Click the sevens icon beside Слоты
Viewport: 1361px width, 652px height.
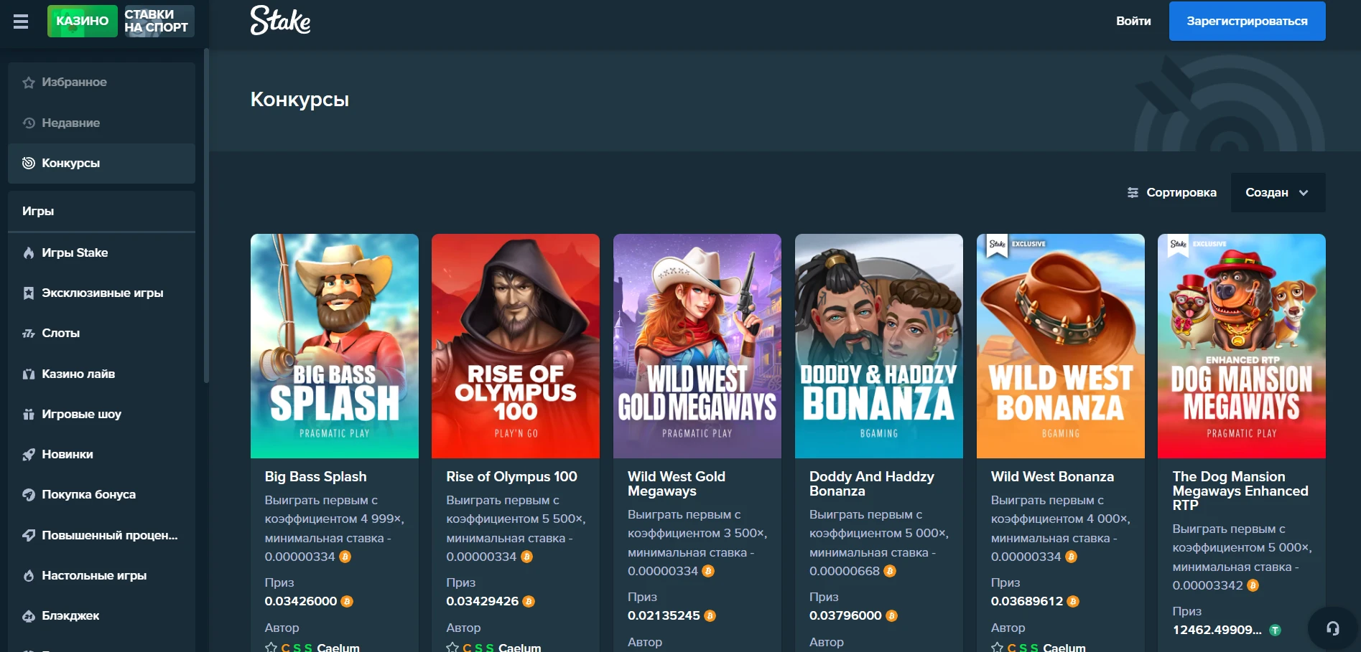(x=29, y=333)
